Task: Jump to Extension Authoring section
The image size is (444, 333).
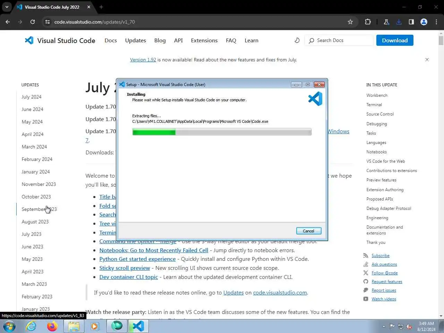Action: pyautogui.click(x=385, y=190)
